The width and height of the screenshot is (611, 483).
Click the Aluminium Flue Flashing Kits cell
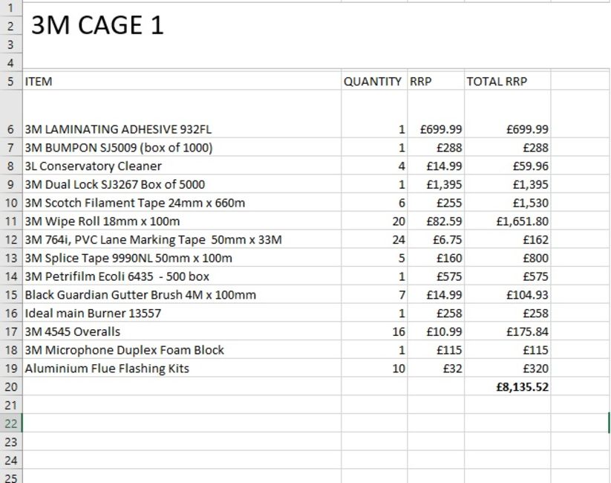[182, 369]
